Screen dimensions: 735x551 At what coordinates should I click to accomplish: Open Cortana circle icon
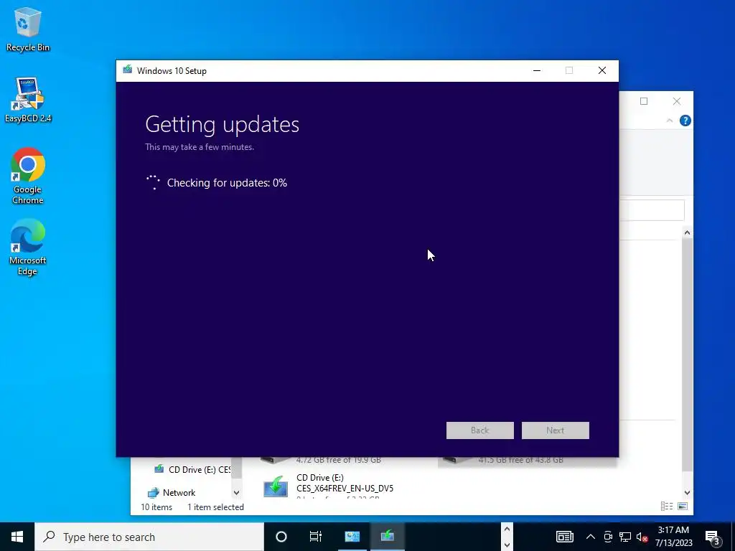pos(281,537)
